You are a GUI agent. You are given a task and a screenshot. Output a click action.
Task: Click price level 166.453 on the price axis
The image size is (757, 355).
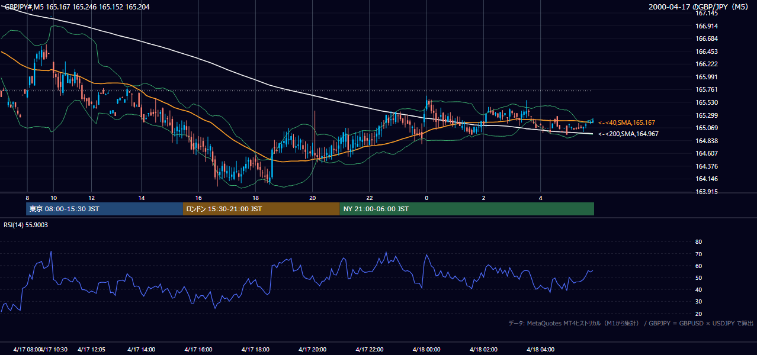[707, 51]
